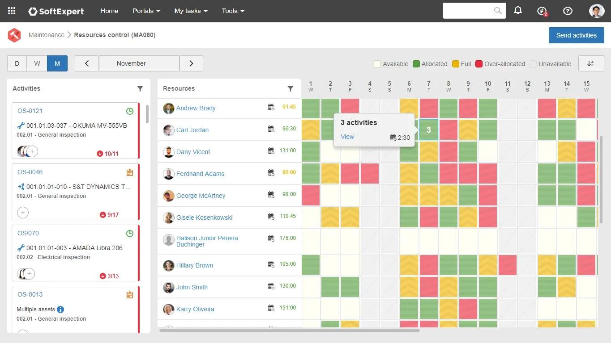Click the View link in the activities popup
The height and width of the screenshot is (343, 611).
pyautogui.click(x=347, y=137)
